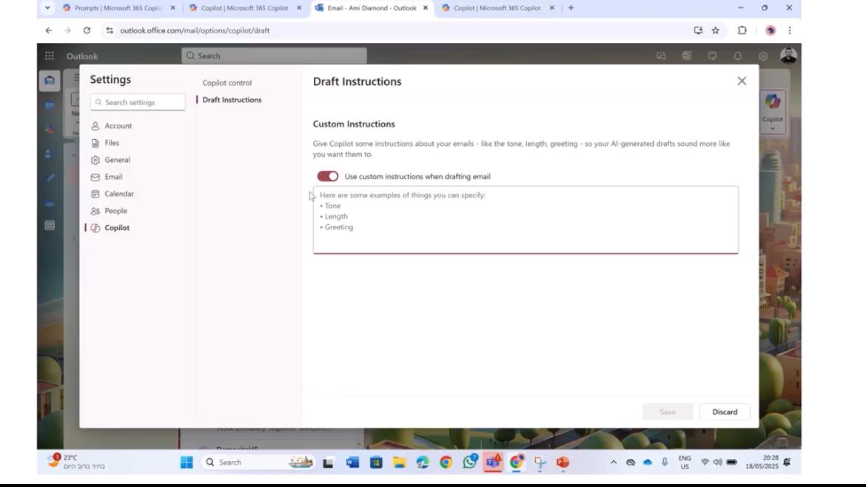Screen dimensions: 866x487
Task: Close the Settings dialog
Action: pos(742,81)
